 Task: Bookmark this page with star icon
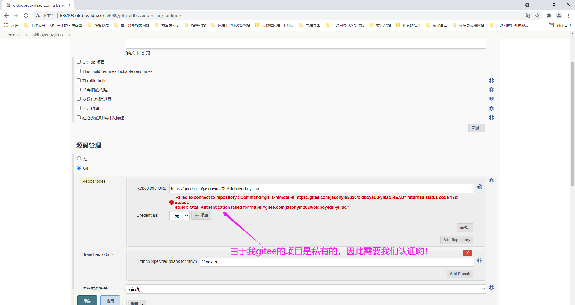[x=537, y=16]
